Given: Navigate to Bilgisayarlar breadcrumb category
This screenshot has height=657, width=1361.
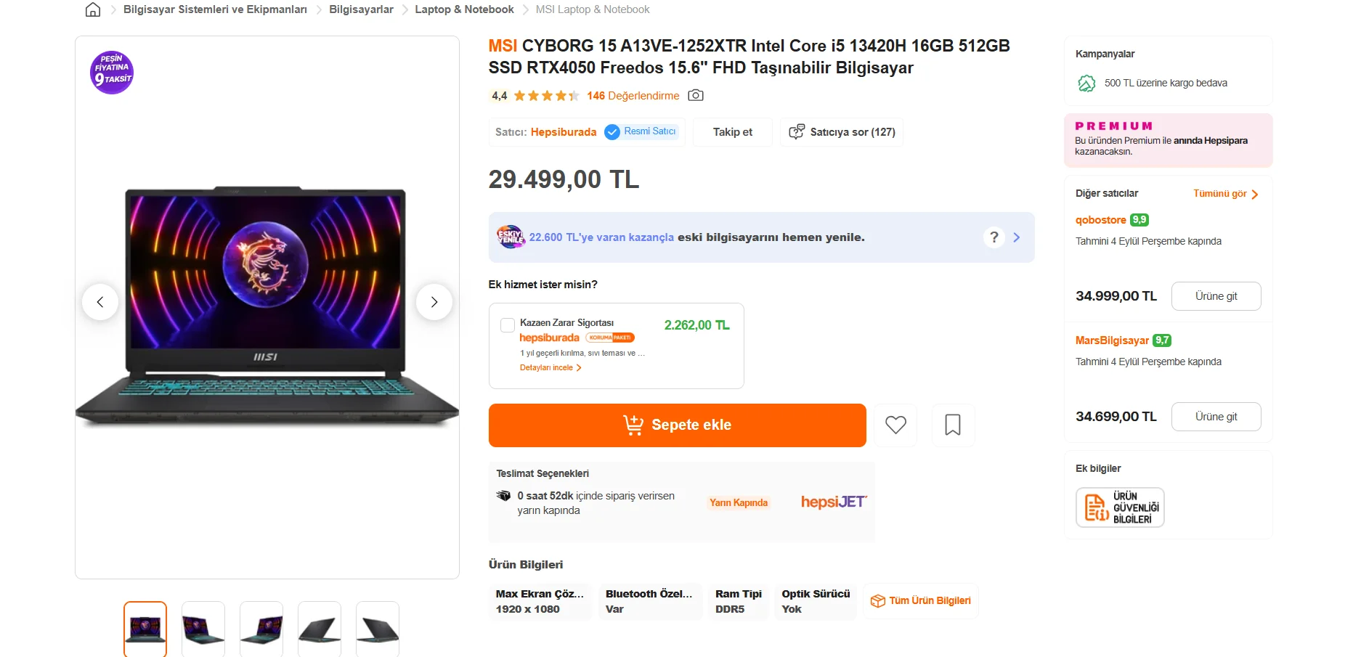Looking at the screenshot, I should 361,9.
